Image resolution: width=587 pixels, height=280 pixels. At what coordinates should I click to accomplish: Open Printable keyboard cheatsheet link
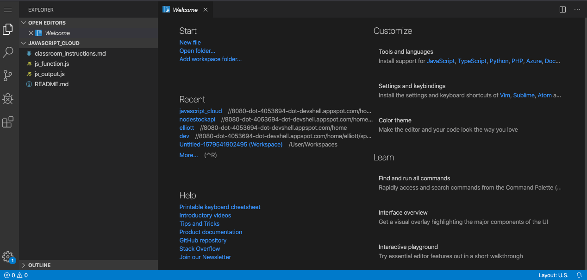pyautogui.click(x=220, y=207)
